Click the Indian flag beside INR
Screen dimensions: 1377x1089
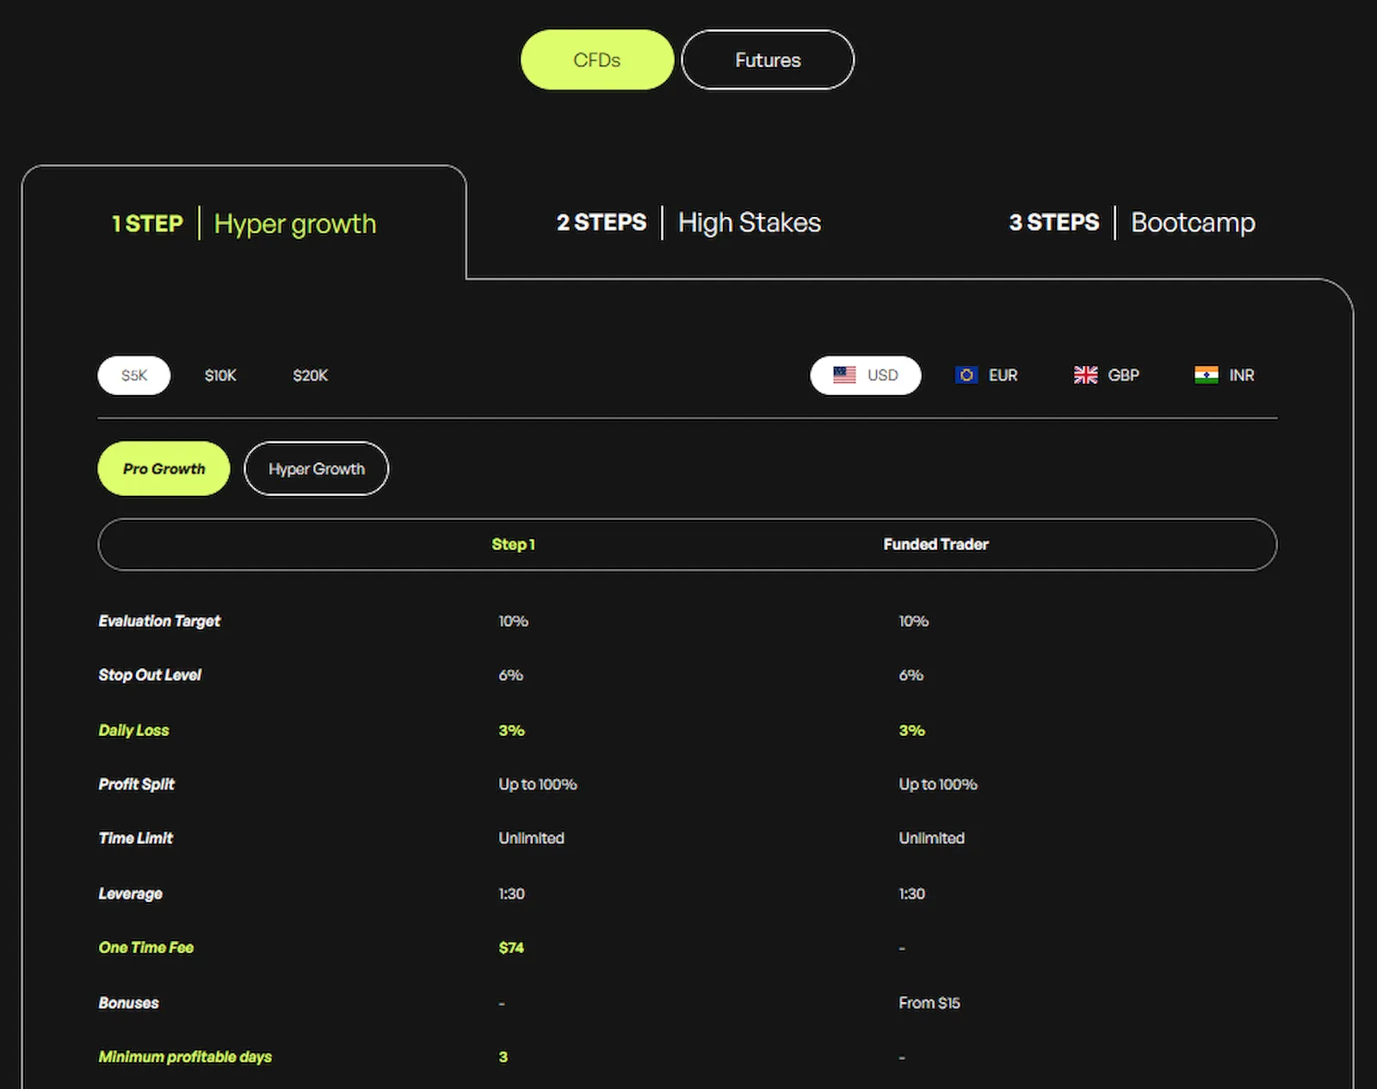click(1207, 374)
